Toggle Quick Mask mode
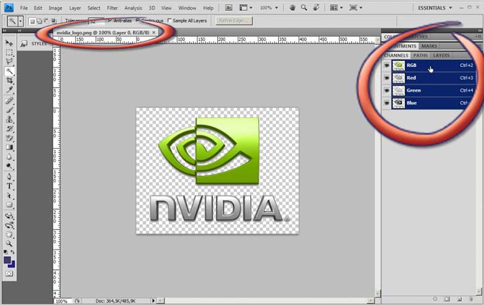The image size is (484, 305). coord(9,274)
